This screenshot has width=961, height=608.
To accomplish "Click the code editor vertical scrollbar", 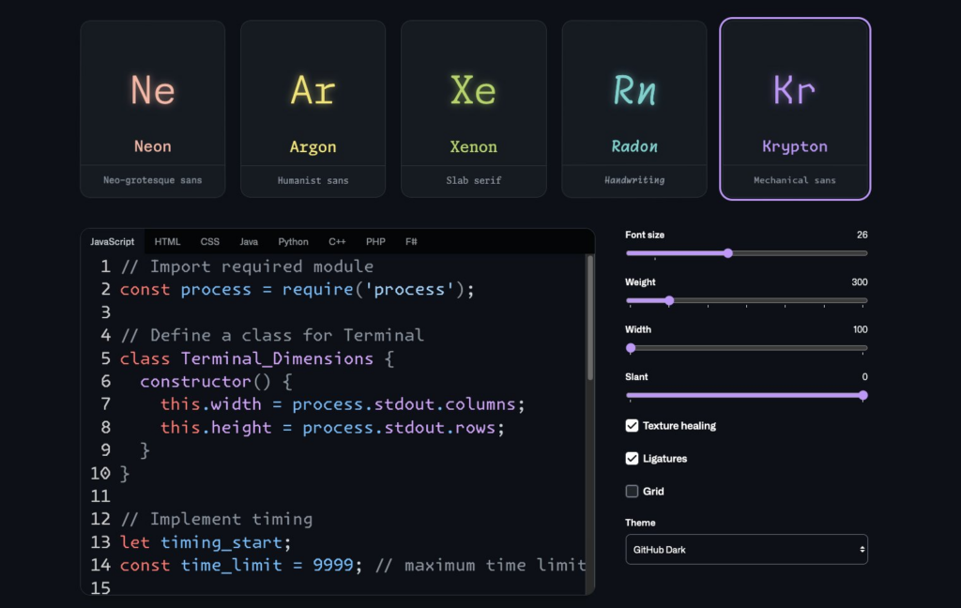I will coord(589,319).
